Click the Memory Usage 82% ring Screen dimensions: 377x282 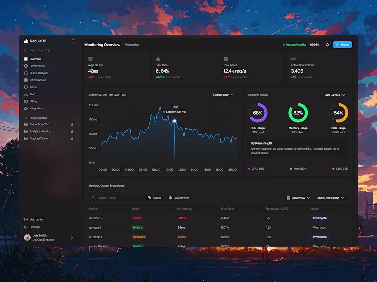pyautogui.click(x=298, y=113)
